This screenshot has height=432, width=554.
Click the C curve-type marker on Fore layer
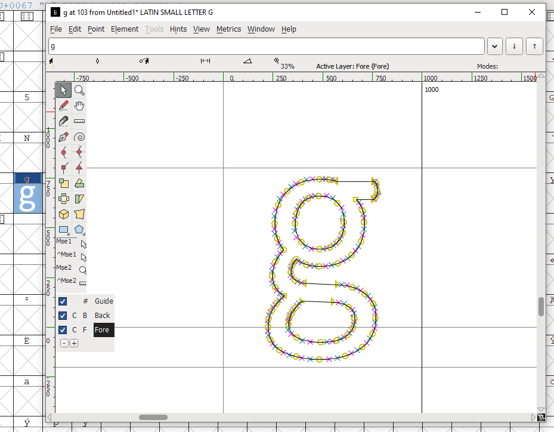point(74,330)
